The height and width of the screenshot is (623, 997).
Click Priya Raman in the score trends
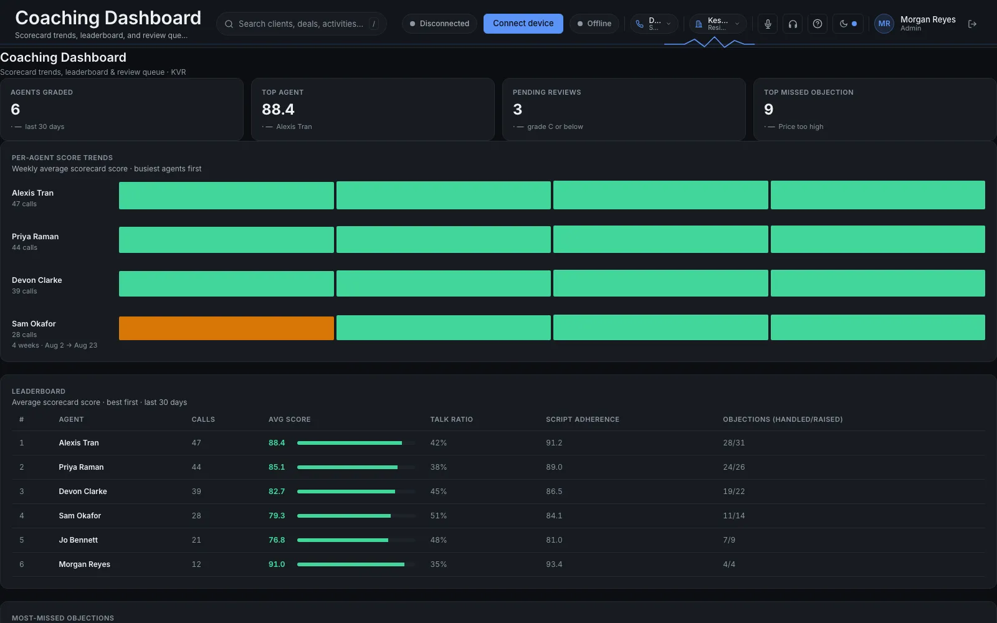click(35, 237)
